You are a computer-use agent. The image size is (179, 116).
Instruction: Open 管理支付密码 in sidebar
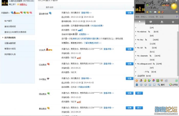[x=10, y=49]
